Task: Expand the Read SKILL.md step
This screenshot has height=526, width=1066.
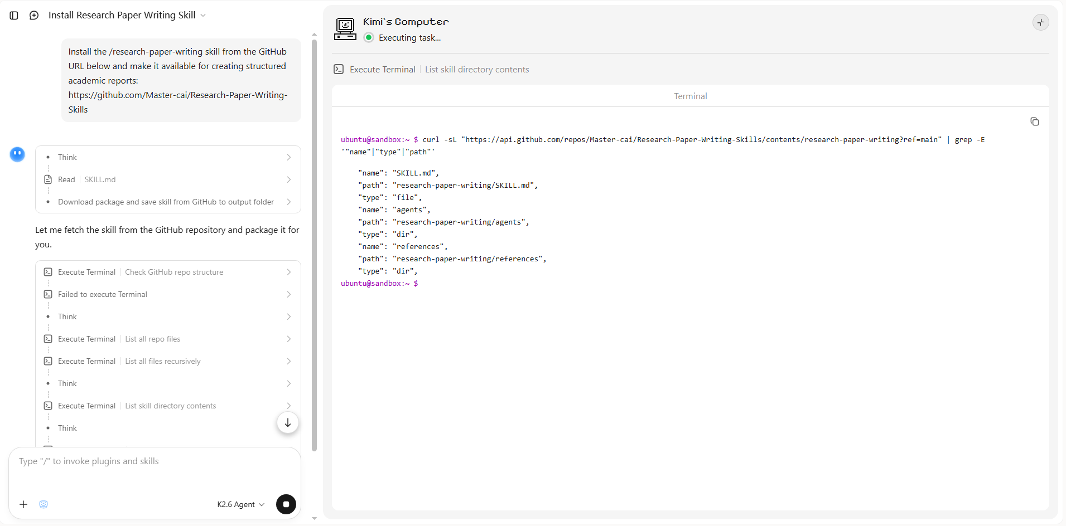Action: [x=168, y=179]
